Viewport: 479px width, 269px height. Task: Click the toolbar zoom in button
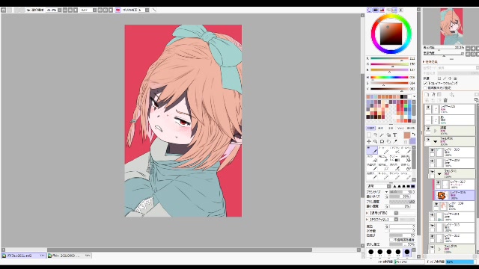70,10
